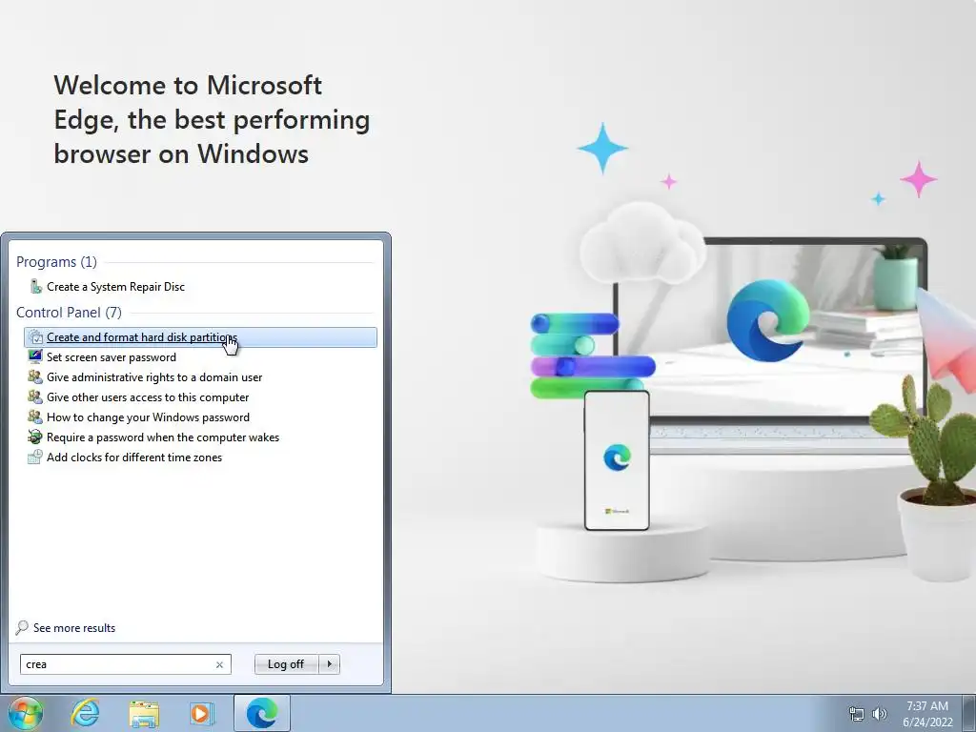Click the power options icon beside Require a password
This screenshot has height=732, width=976.
(x=35, y=437)
